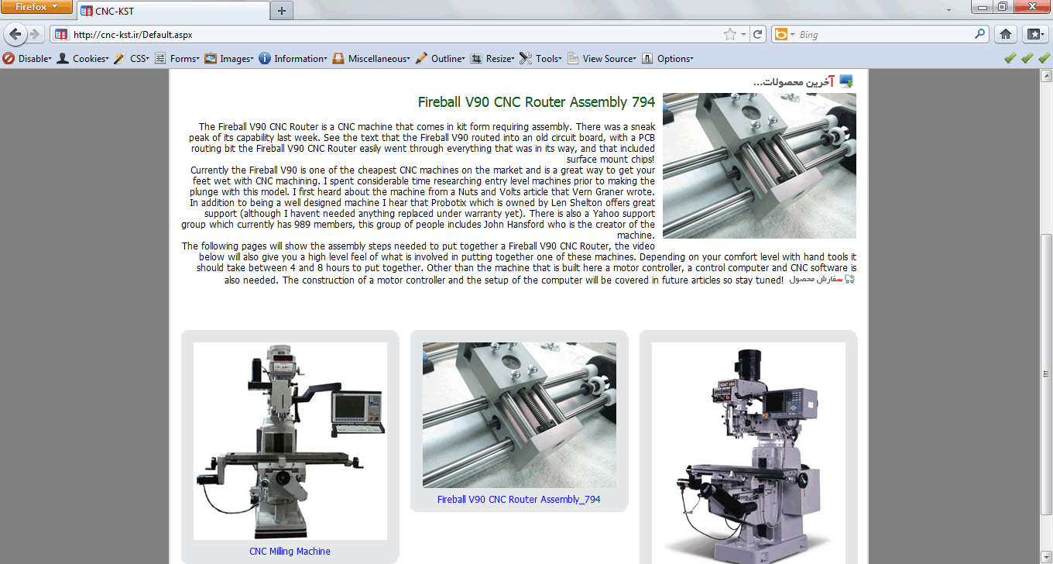Click the CNC Milling Machine product thumbnail

[x=290, y=441]
